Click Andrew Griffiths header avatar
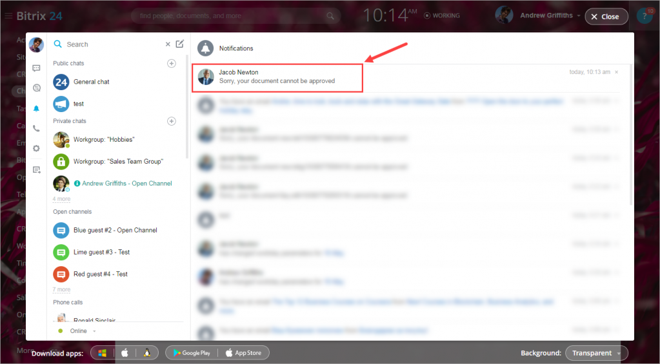 click(x=504, y=15)
